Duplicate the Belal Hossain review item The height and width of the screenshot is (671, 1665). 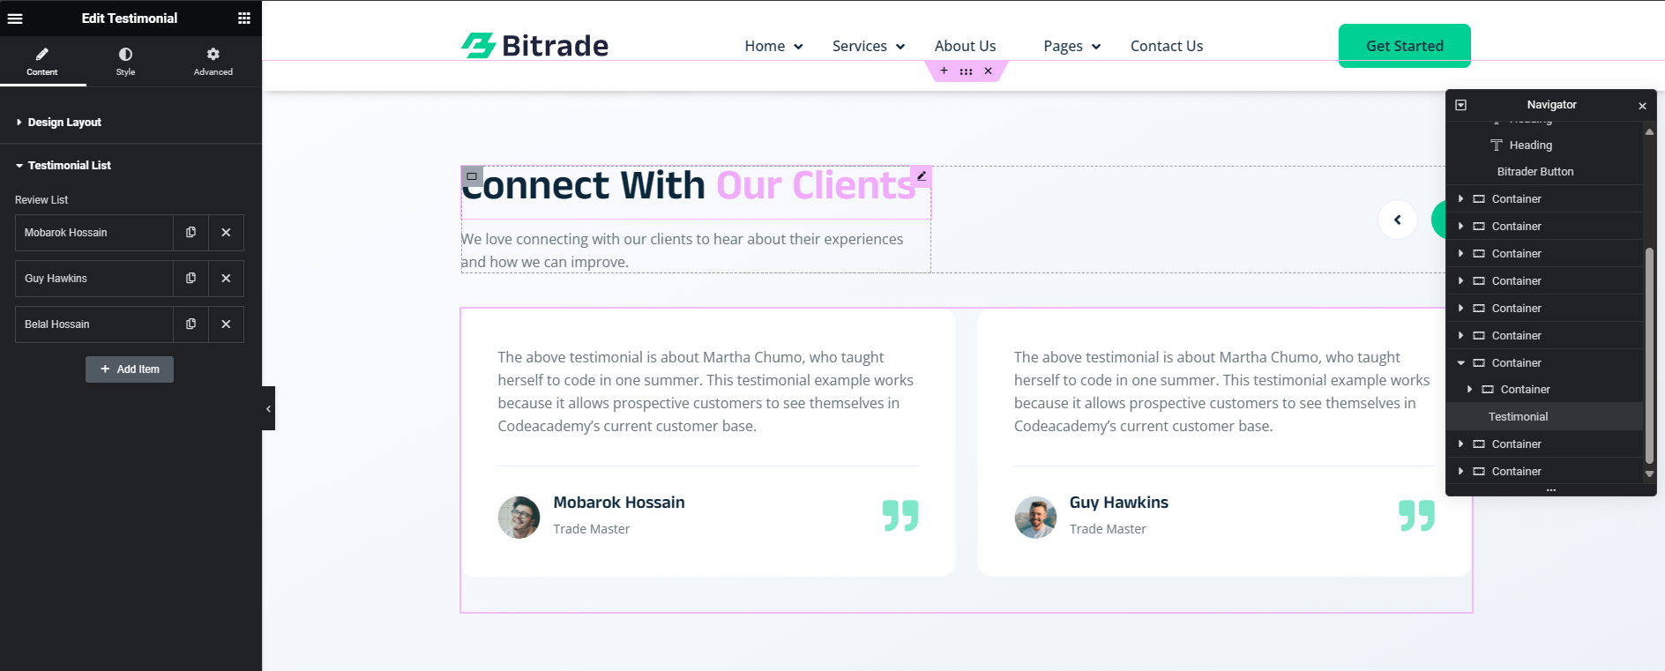(x=190, y=324)
